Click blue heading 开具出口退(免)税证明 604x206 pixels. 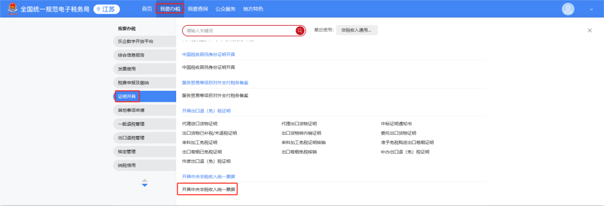(206, 111)
